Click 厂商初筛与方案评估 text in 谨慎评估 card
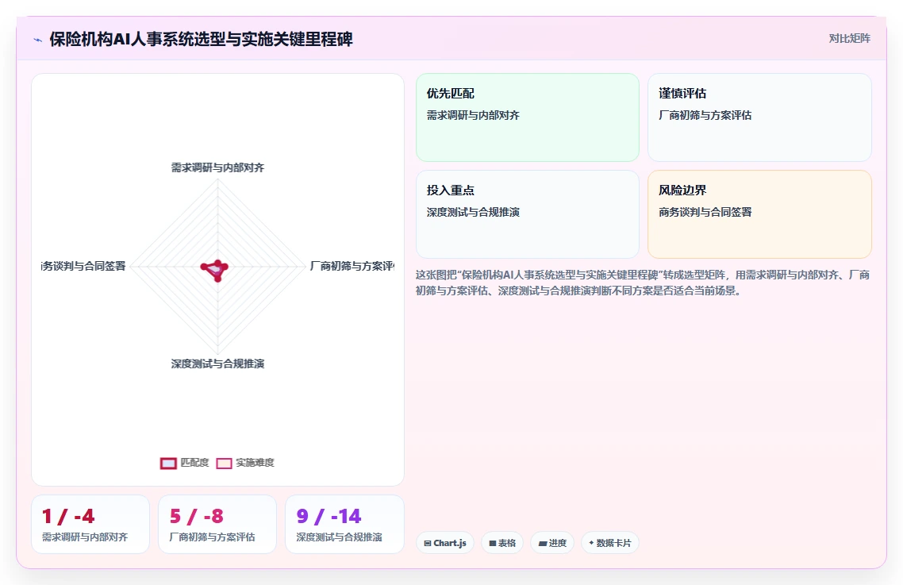Viewport: 903px width, 585px height. (x=705, y=115)
